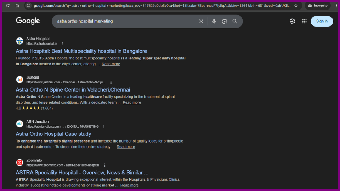Click the ZoomInfo site name
This screenshot has width=340, height=191.
point(34,160)
